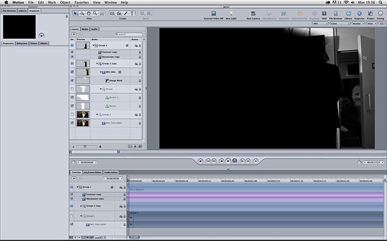The image size is (387, 241).
Task: Open the Favorites menu
Action: tap(82, 3)
